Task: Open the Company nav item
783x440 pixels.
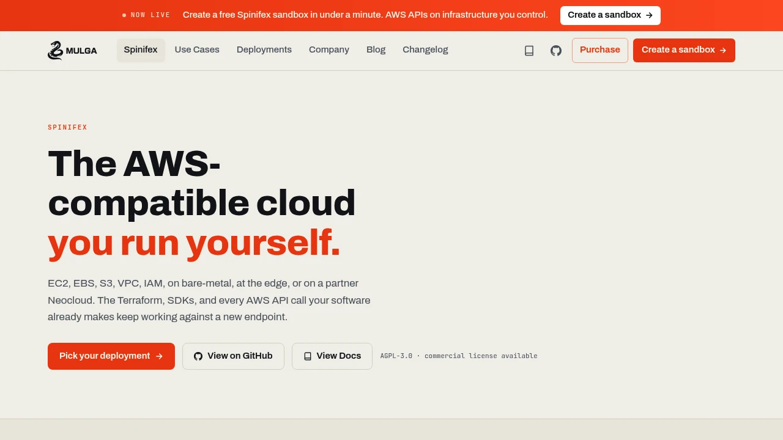Action: (329, 50)
